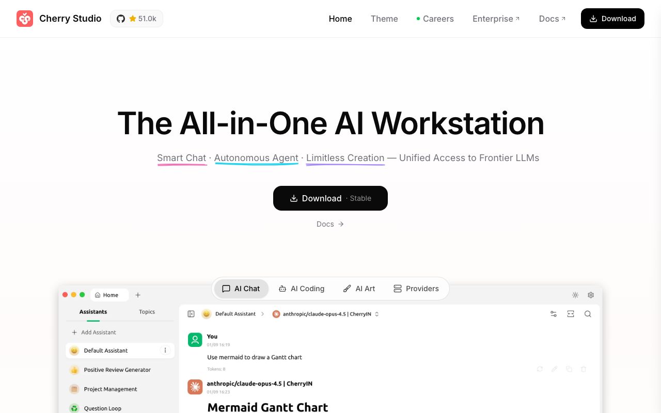Click the expand chat width icon
This screenshot has width=661, height=413.
click(571, 314)
